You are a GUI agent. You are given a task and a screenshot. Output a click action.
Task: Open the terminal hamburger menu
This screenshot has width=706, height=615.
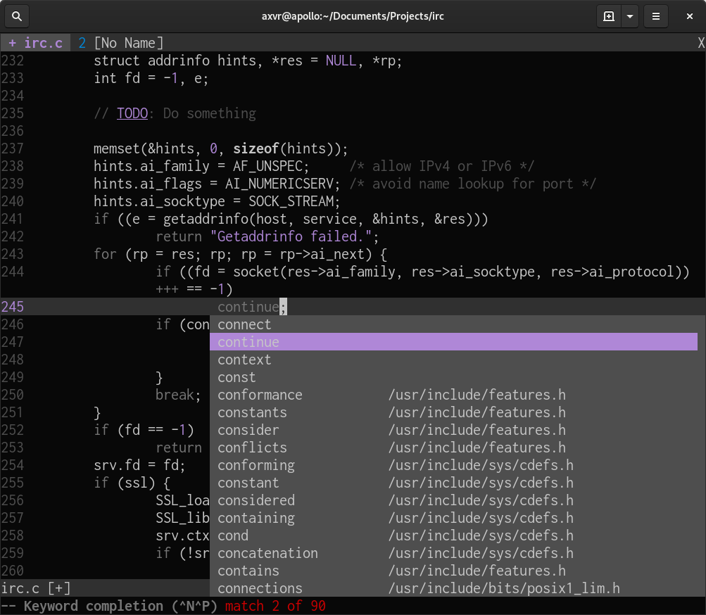point(656,16)
